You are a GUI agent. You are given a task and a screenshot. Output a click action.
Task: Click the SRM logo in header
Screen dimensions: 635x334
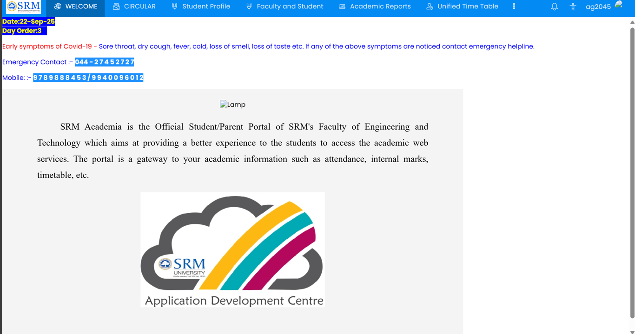pos(23,7)
